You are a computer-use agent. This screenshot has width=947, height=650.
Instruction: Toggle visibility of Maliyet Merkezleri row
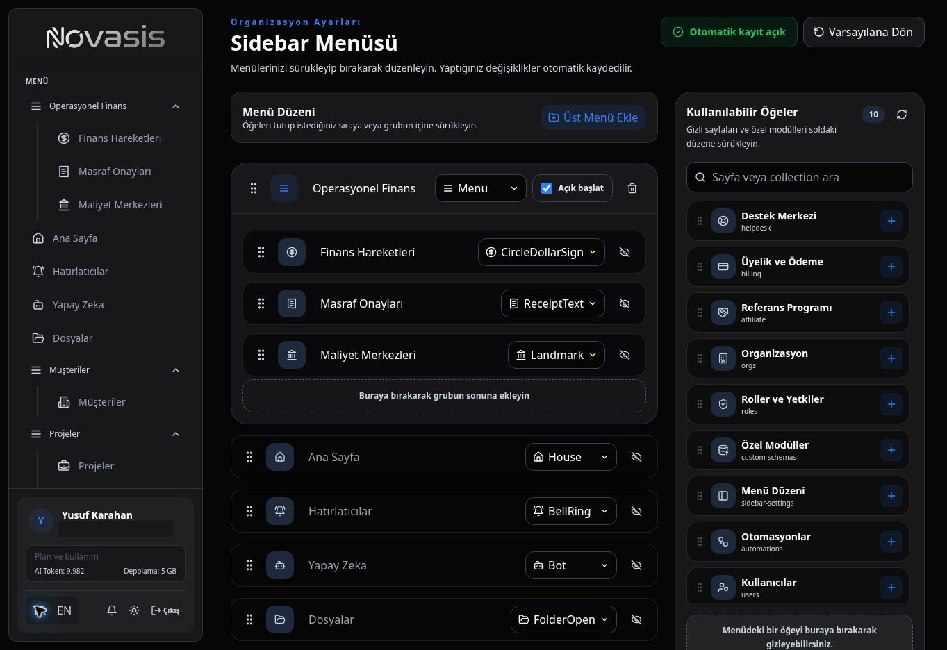tap(625, 355)
